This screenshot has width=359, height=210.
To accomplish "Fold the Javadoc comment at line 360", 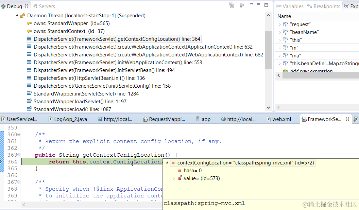I will tap(19, 134).
